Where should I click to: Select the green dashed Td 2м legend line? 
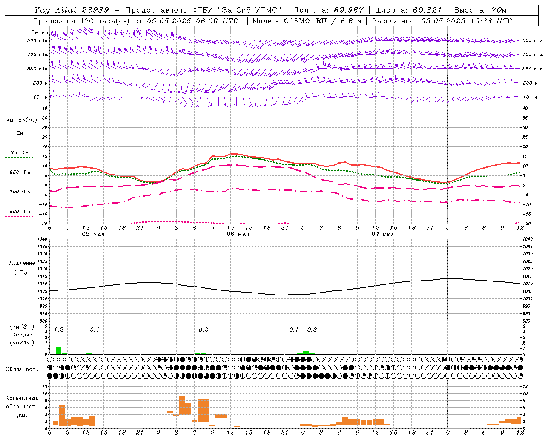[x=19, y=158]
